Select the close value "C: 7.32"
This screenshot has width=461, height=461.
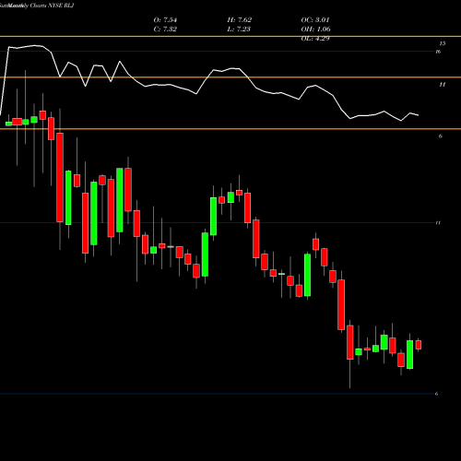tap(165, 30)
